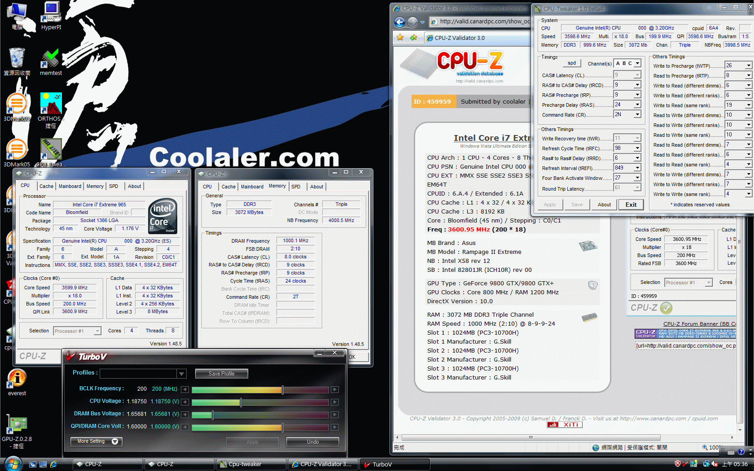754x471 pixels.
Task: Launch CPU-Tweaker desktop shortcut
Action: tap(51, 153)
